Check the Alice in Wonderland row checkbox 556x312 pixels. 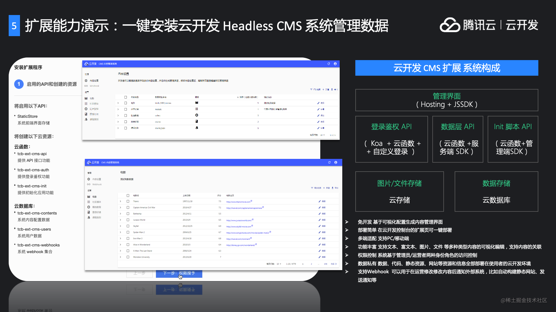(x=128, y=245)
